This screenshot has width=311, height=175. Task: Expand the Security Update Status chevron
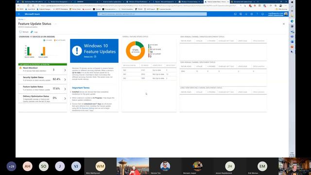point(65,80)
